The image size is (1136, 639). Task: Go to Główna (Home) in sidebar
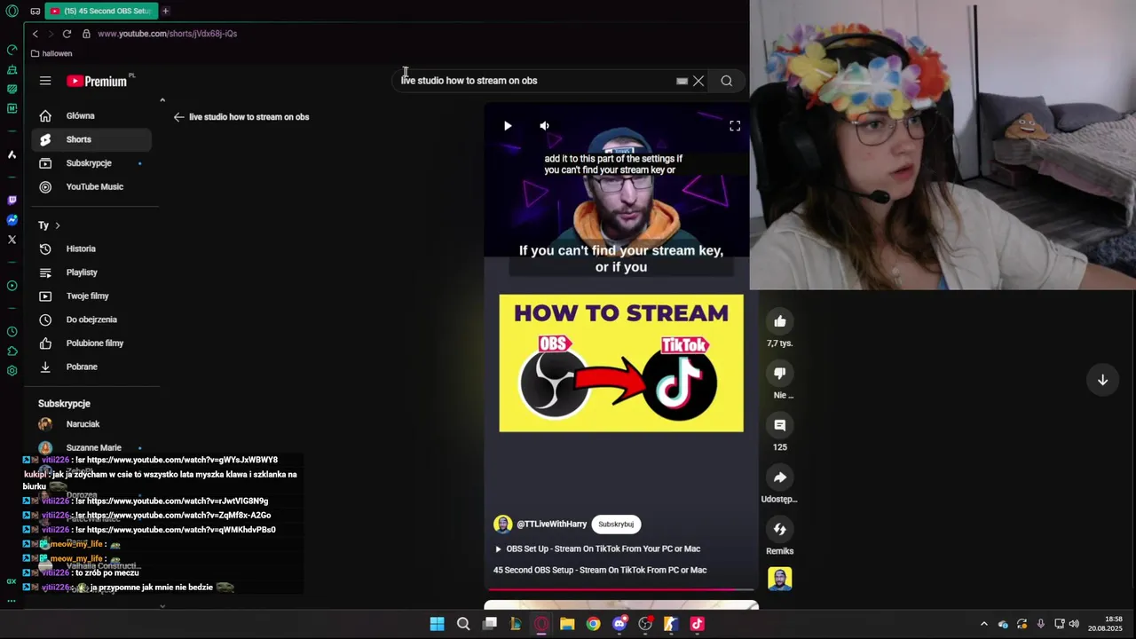coord(91,115)
